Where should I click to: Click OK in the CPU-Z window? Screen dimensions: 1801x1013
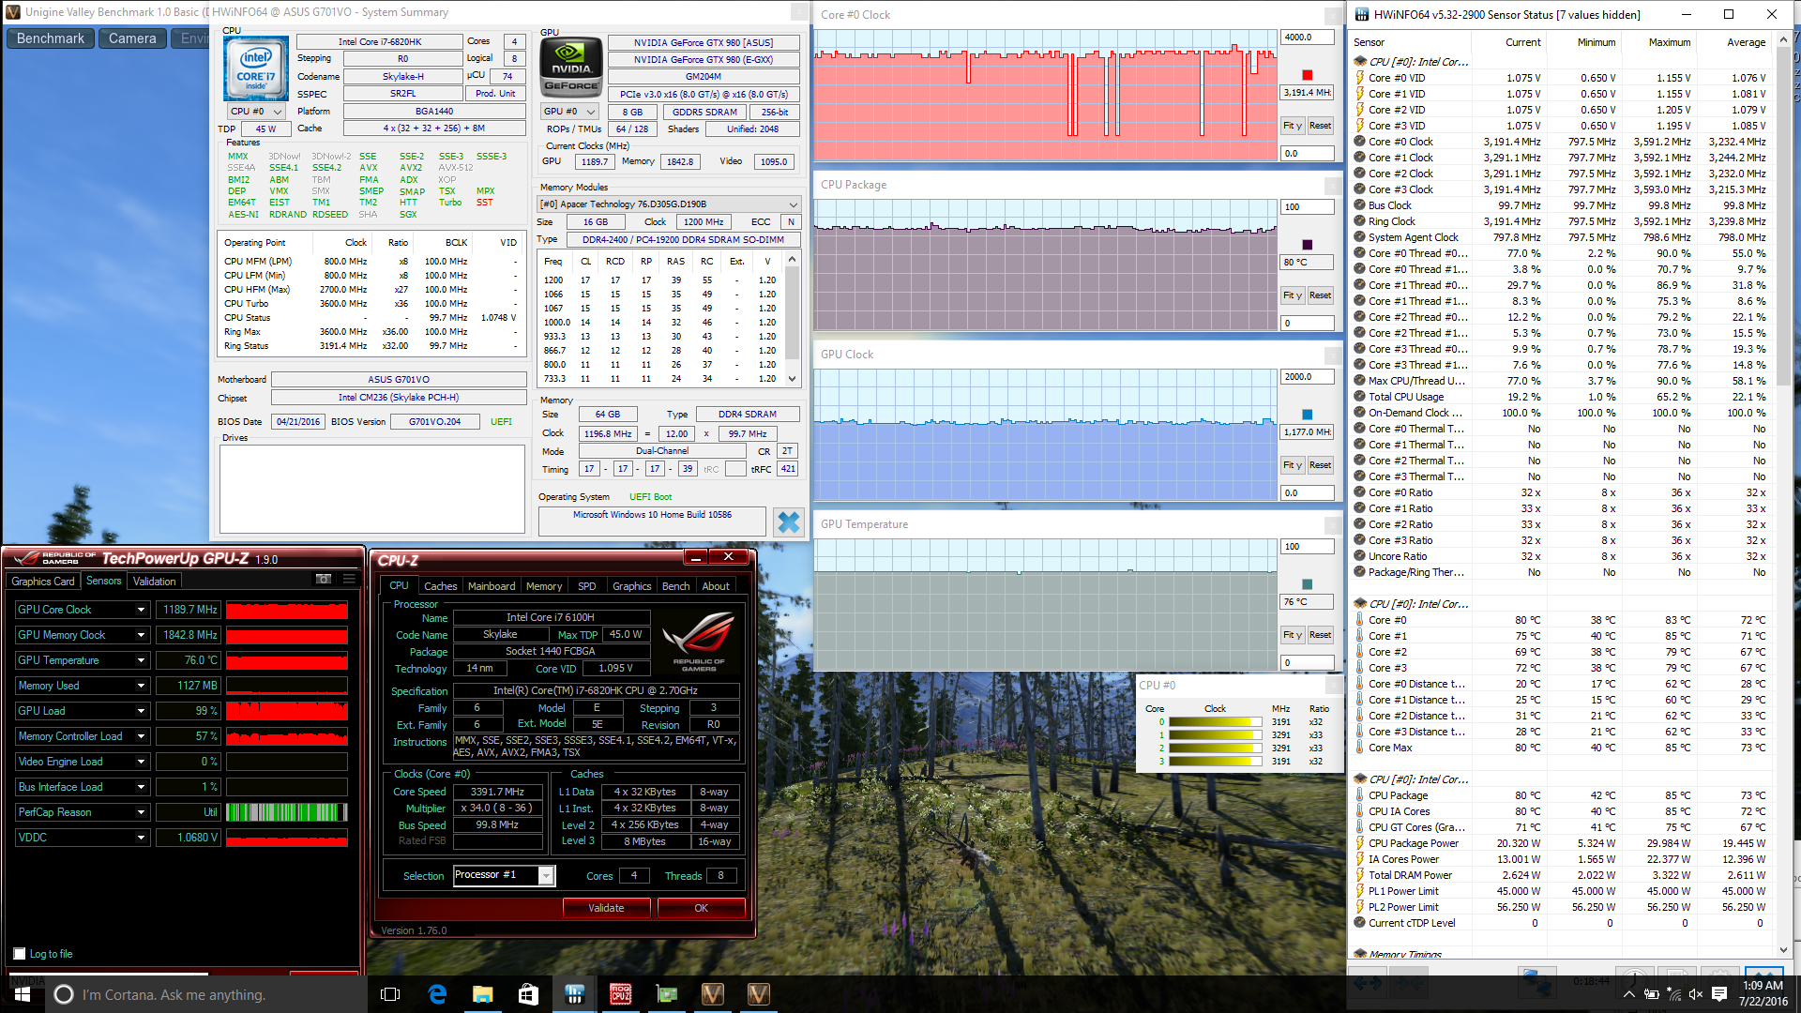click(701, 908)
